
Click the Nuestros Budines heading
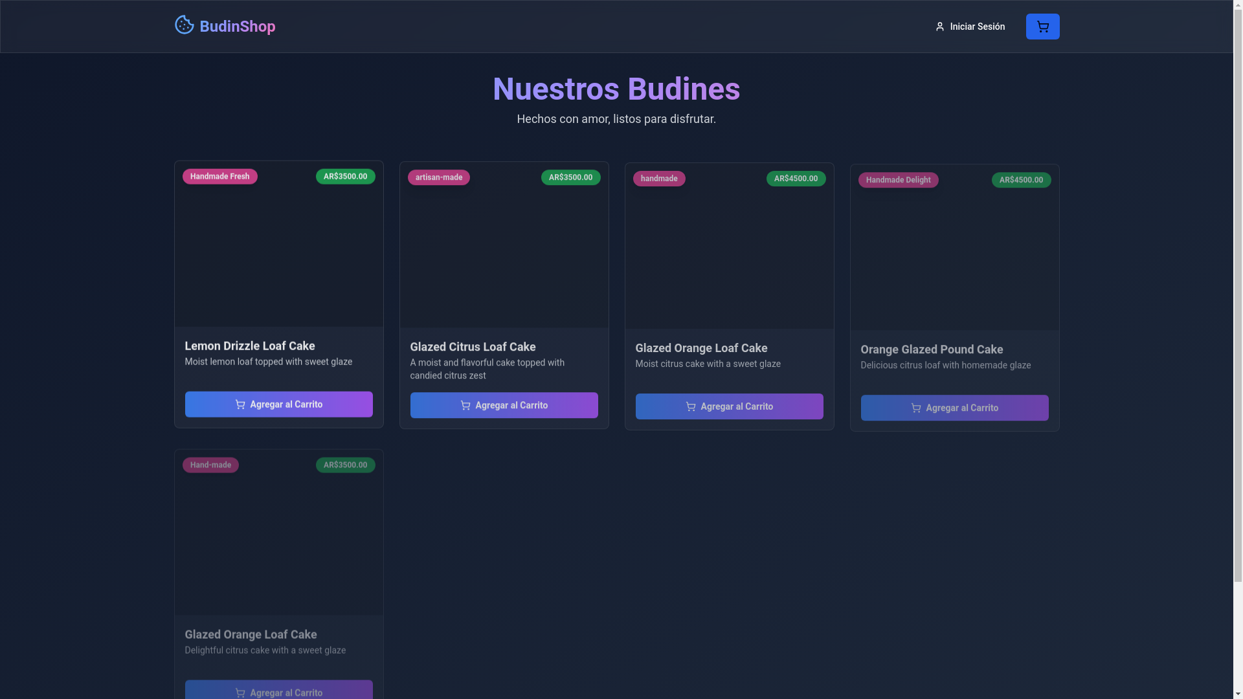[616, 89]
